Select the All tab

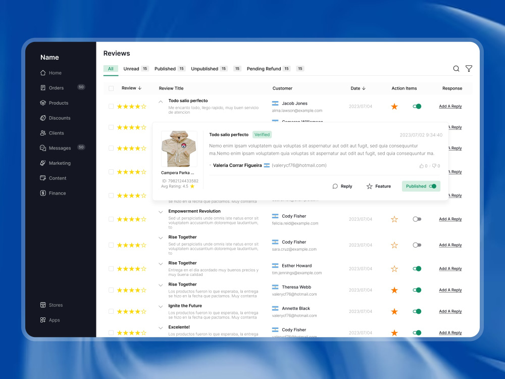[111, 69]
